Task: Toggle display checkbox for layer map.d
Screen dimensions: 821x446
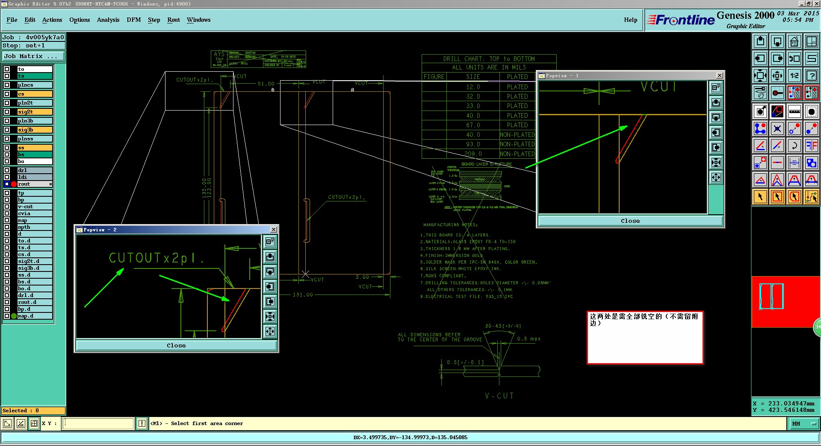Action: point(7,316)
